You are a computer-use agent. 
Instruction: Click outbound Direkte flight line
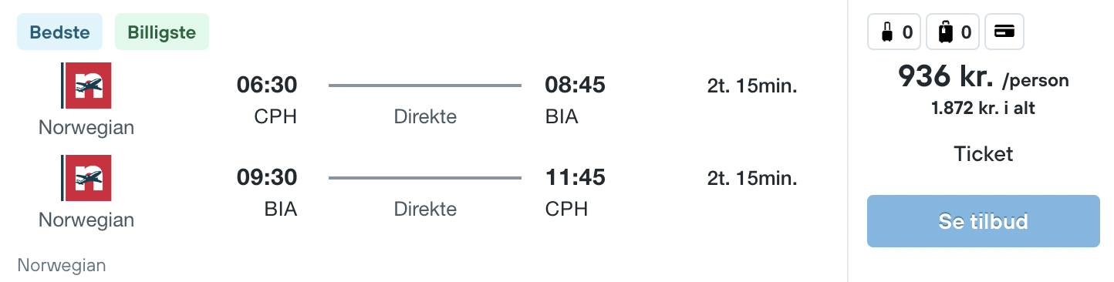click(x=425, y=86)
